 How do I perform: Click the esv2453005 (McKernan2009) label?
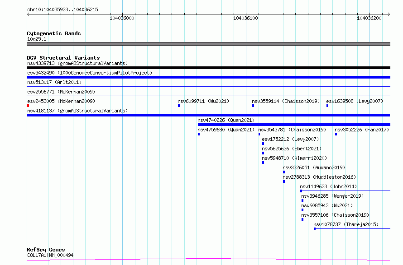tap(61, 101)
